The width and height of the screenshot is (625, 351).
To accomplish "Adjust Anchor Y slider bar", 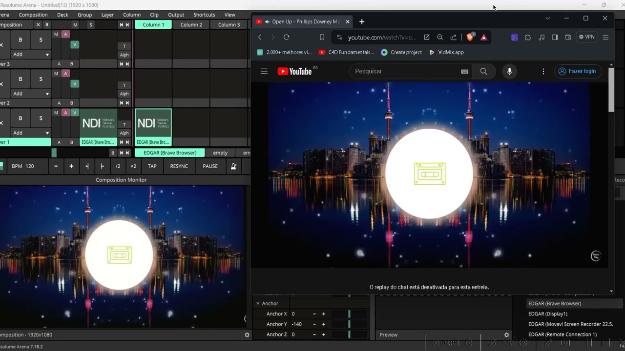I will pos(349,324).
